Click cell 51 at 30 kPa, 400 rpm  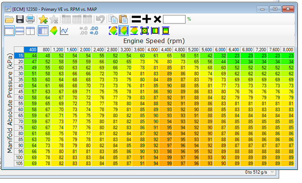coord(31,73)
